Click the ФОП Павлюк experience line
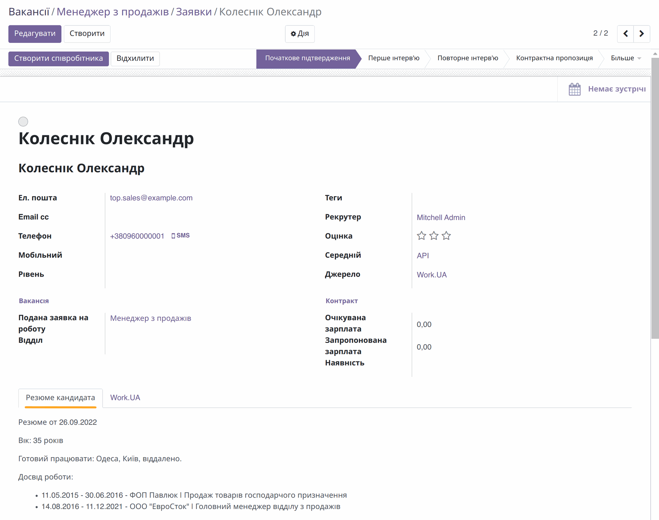Image resolution: width=659 pixels, height=520 pixels. click(x=194, y=495)
